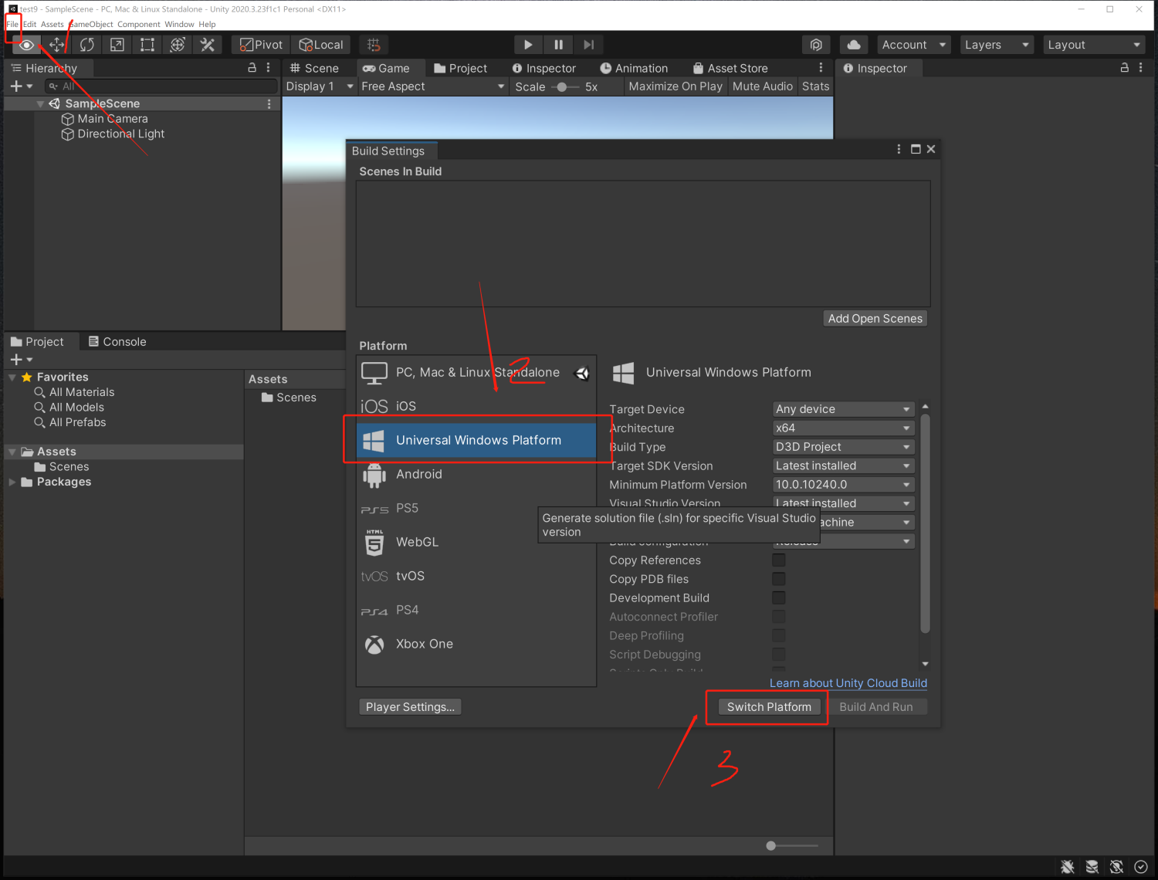Toggle Stats overlay
1158x880 pixels.
tap(815, 86)
